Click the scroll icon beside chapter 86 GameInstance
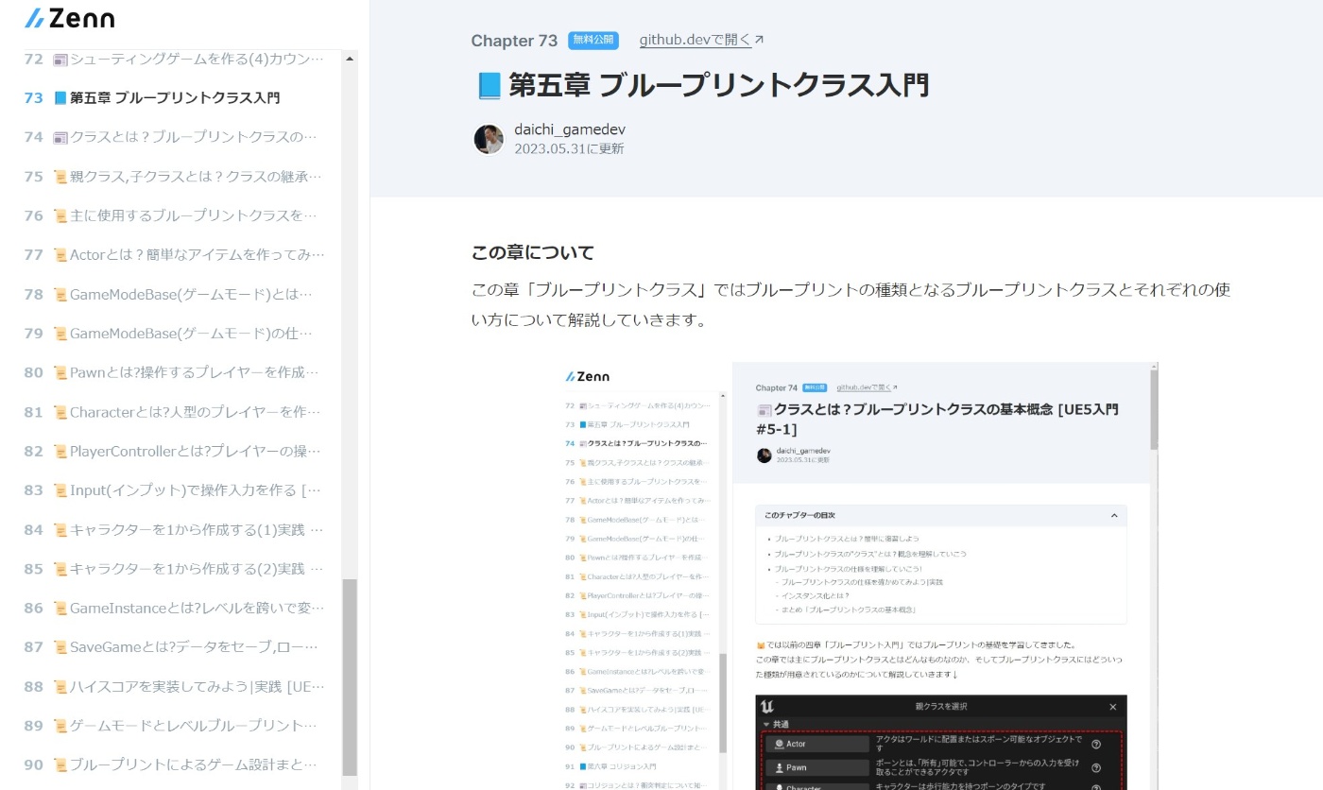 [x=60, y=608]
